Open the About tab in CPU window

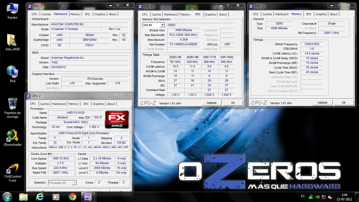[111, 104]
